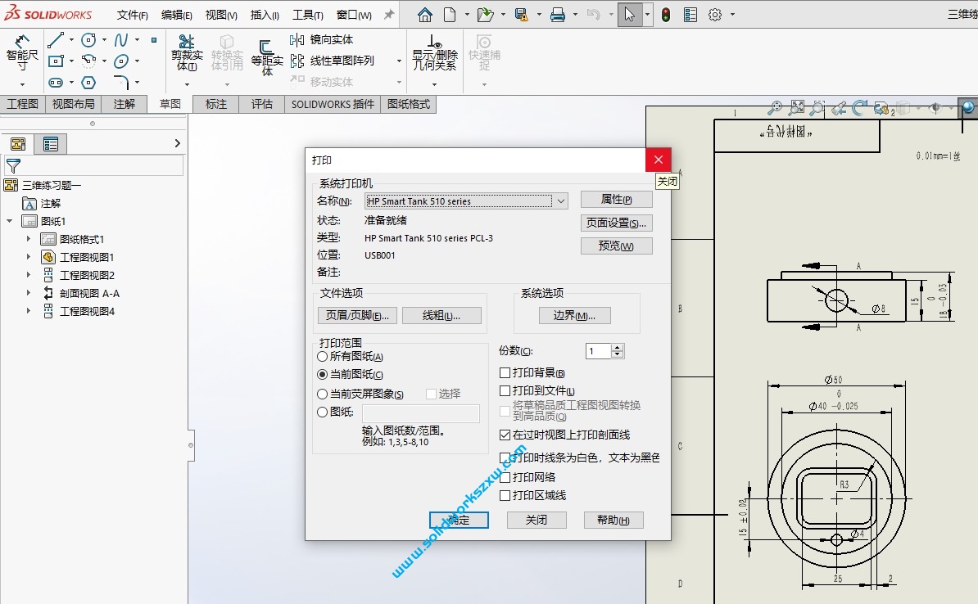Open the printer name dropdown
This screenshot has width=978, height=604.
(561, 201)
